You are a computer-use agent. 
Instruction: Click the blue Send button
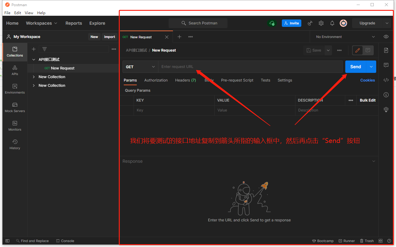[x=355, y=67]
